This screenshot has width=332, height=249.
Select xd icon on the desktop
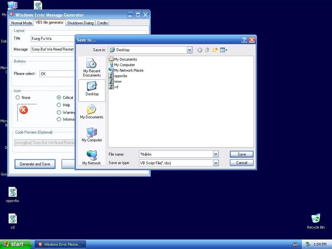click(x=13, y=221)
